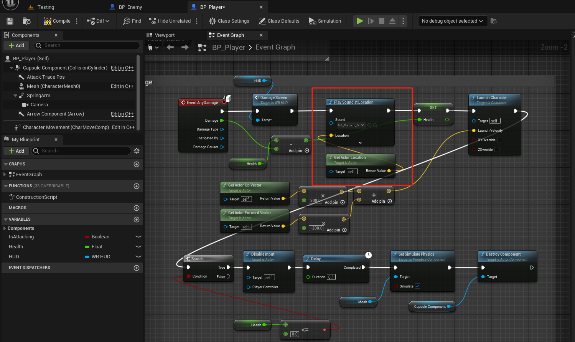The width and height of the screenshot is (575, 342).
Task: Add a new macro with plus icon
Action: [137, 208]
